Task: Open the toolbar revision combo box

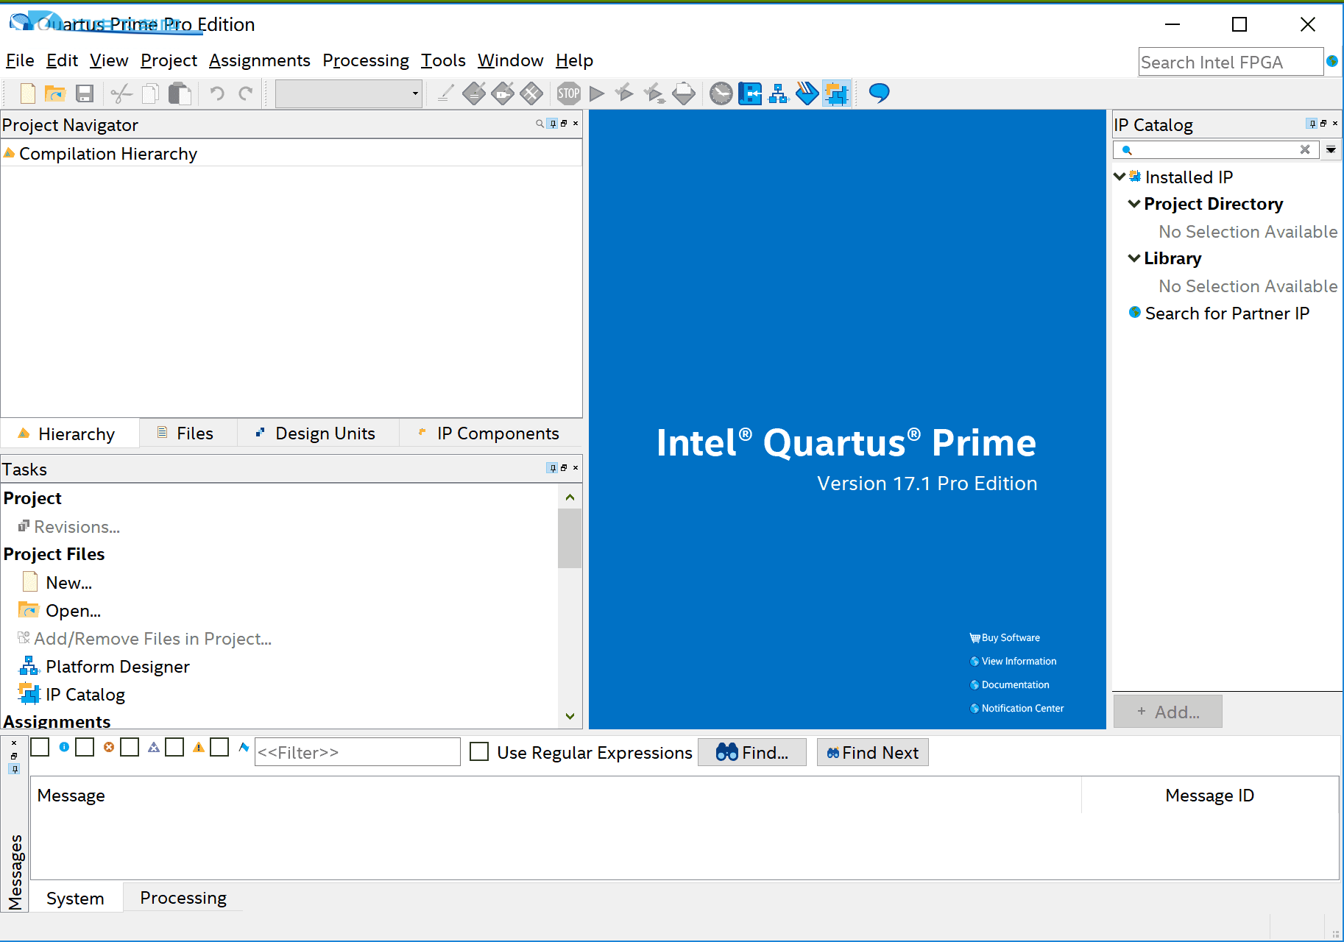Action: pos(349,93)
